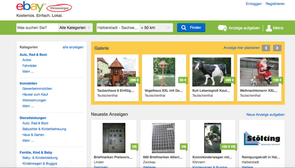Click the 'Taubenhaus 6 Einflüg...' title
Viewport: 295px width, 168px height.
(116, 91)
